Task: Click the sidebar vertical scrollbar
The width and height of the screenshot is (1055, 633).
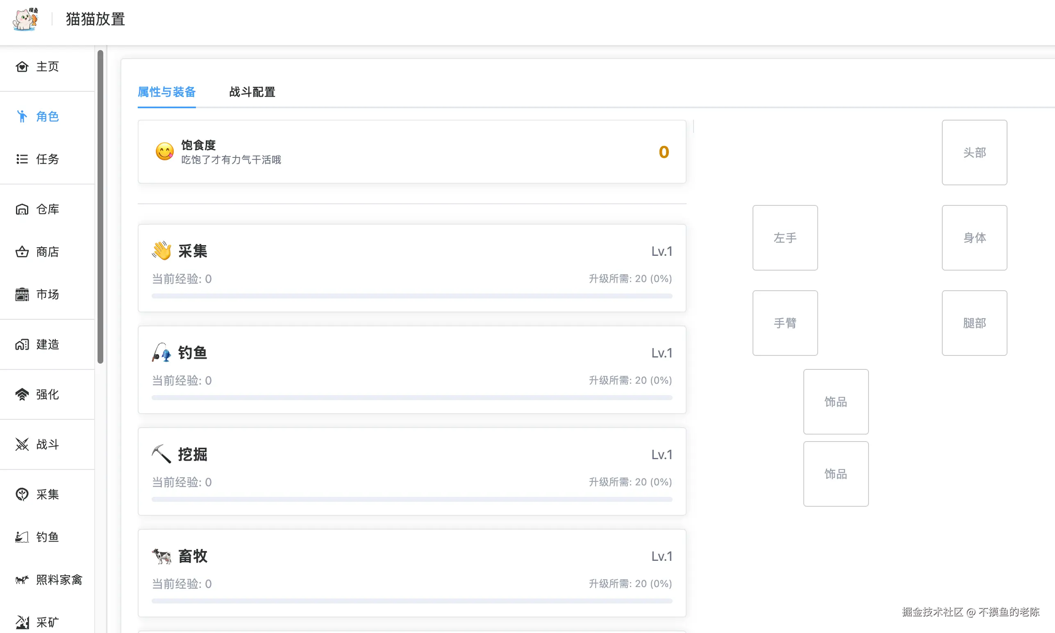Action: coord(100,207)
